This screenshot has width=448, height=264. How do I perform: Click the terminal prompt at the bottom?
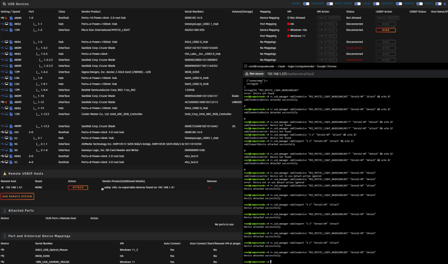[x=258, y=262]
